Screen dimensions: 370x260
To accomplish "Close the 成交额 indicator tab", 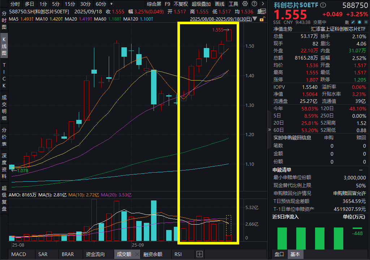I will click(137, 254).
